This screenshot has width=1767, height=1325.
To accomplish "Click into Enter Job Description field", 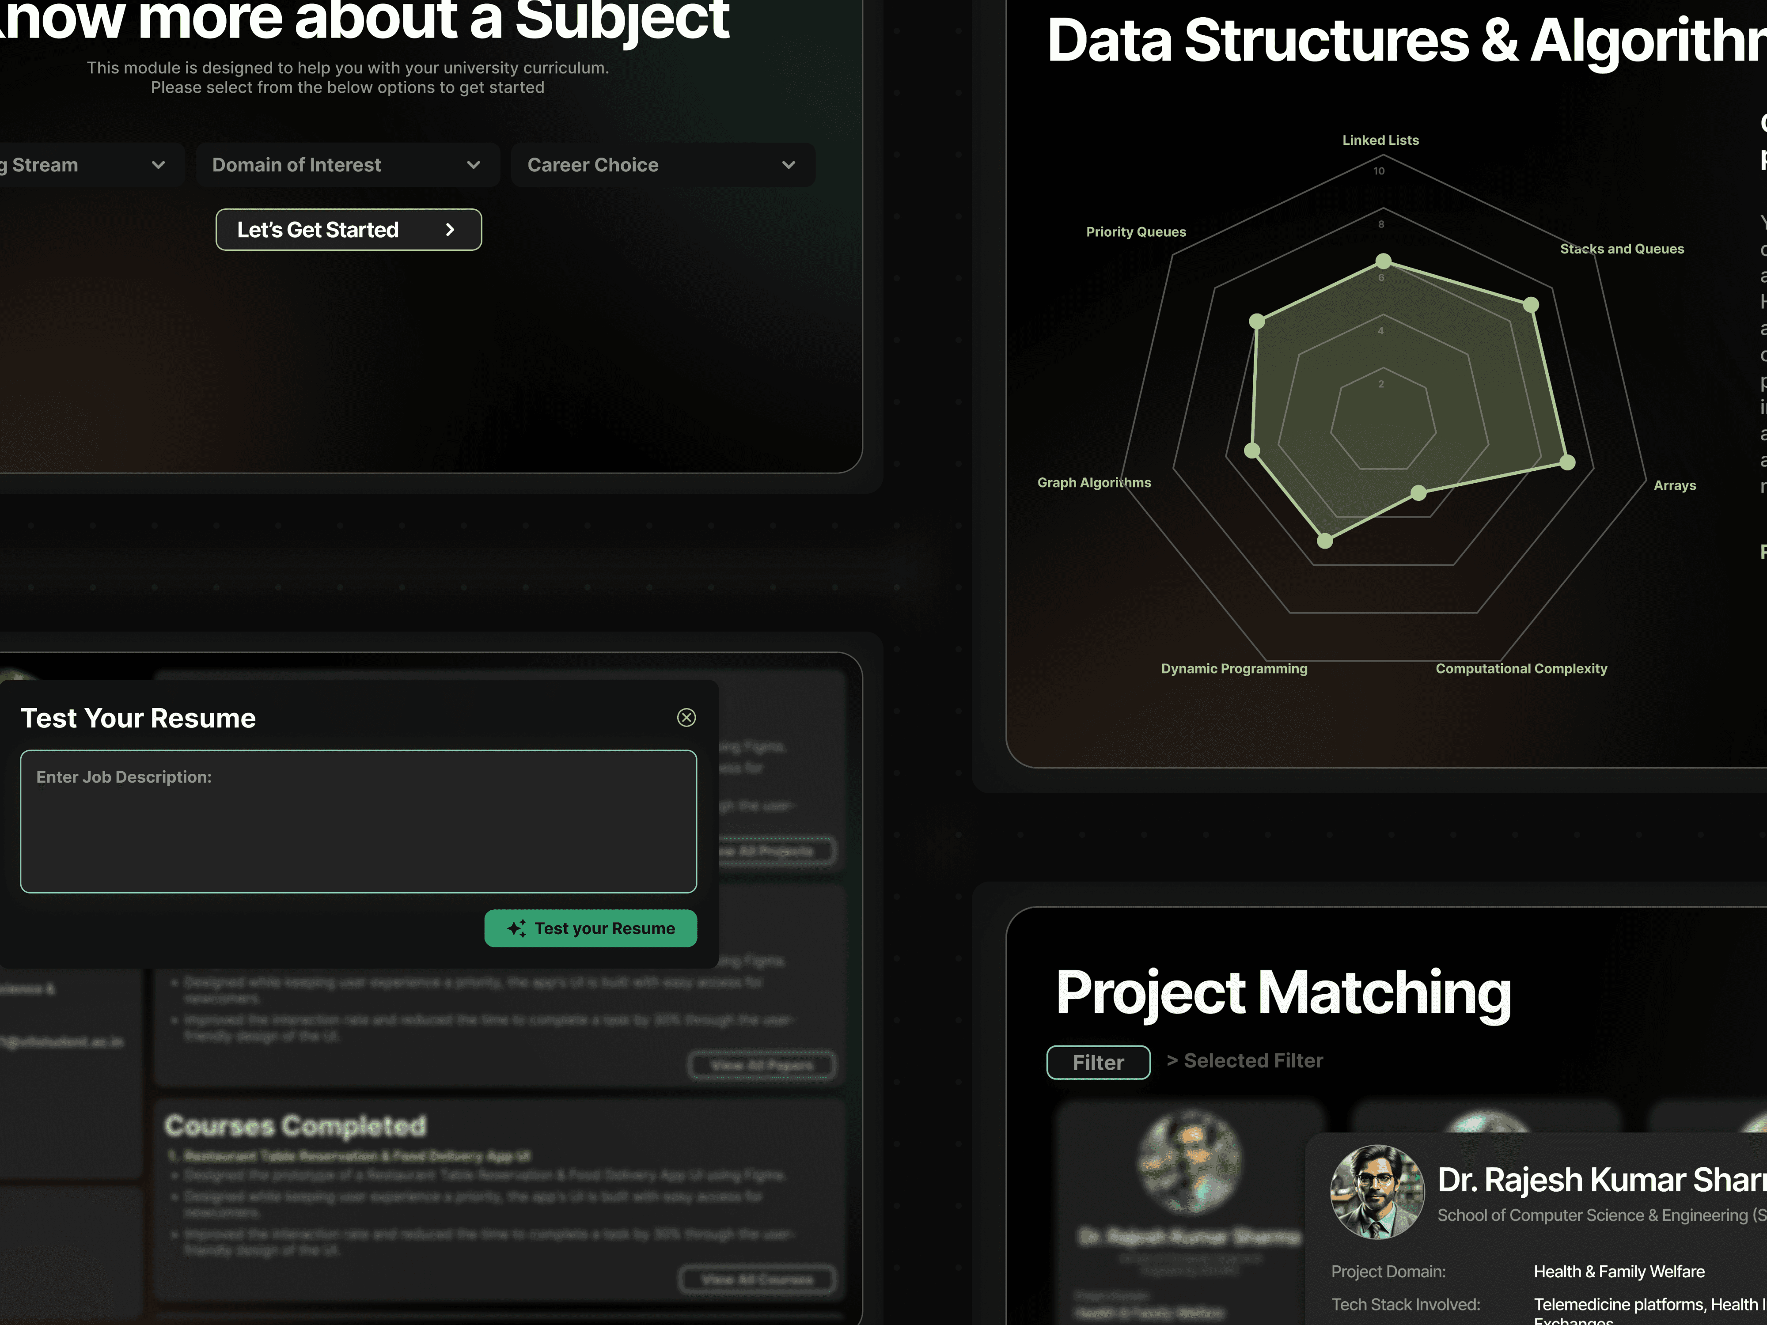I will click(358, 821).
